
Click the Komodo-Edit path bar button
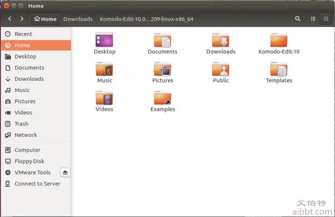[147, 19]
